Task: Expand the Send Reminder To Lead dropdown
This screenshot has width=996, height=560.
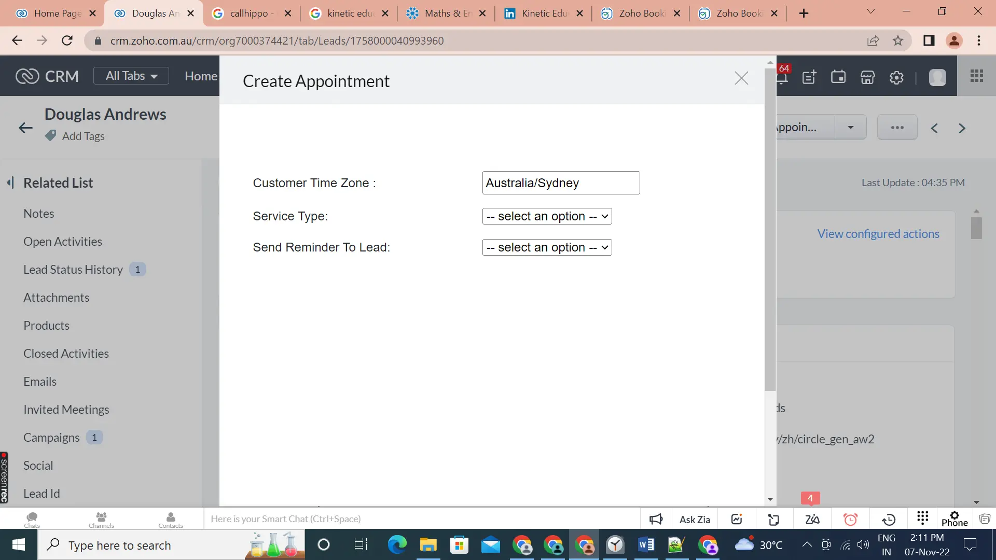Action: point(546,247)
